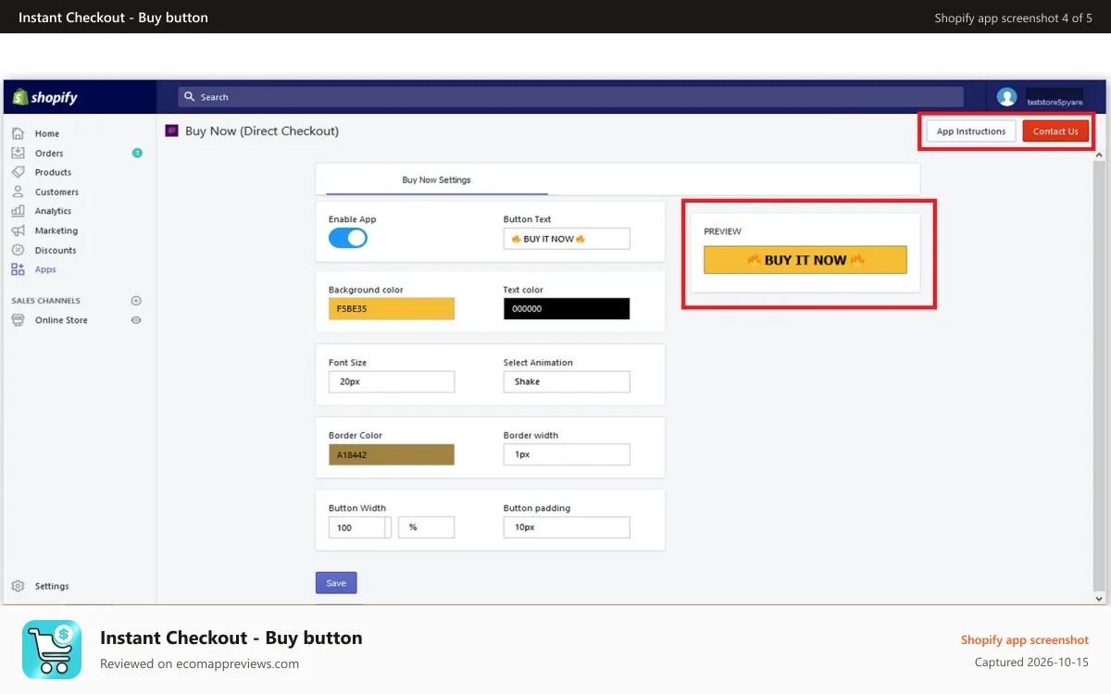1111x694 pixels.
Task: Select the Analytics menu item
Action: 53,211
